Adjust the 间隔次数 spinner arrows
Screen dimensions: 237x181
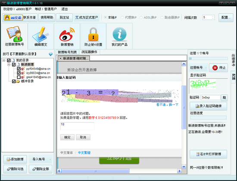coord(213,18)
